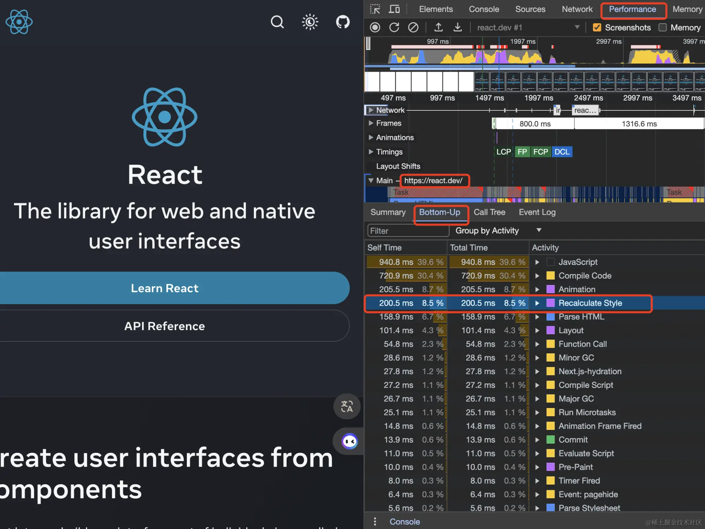Select the Performance panel tab
This screenshot has height=529, width=705.
632,9
